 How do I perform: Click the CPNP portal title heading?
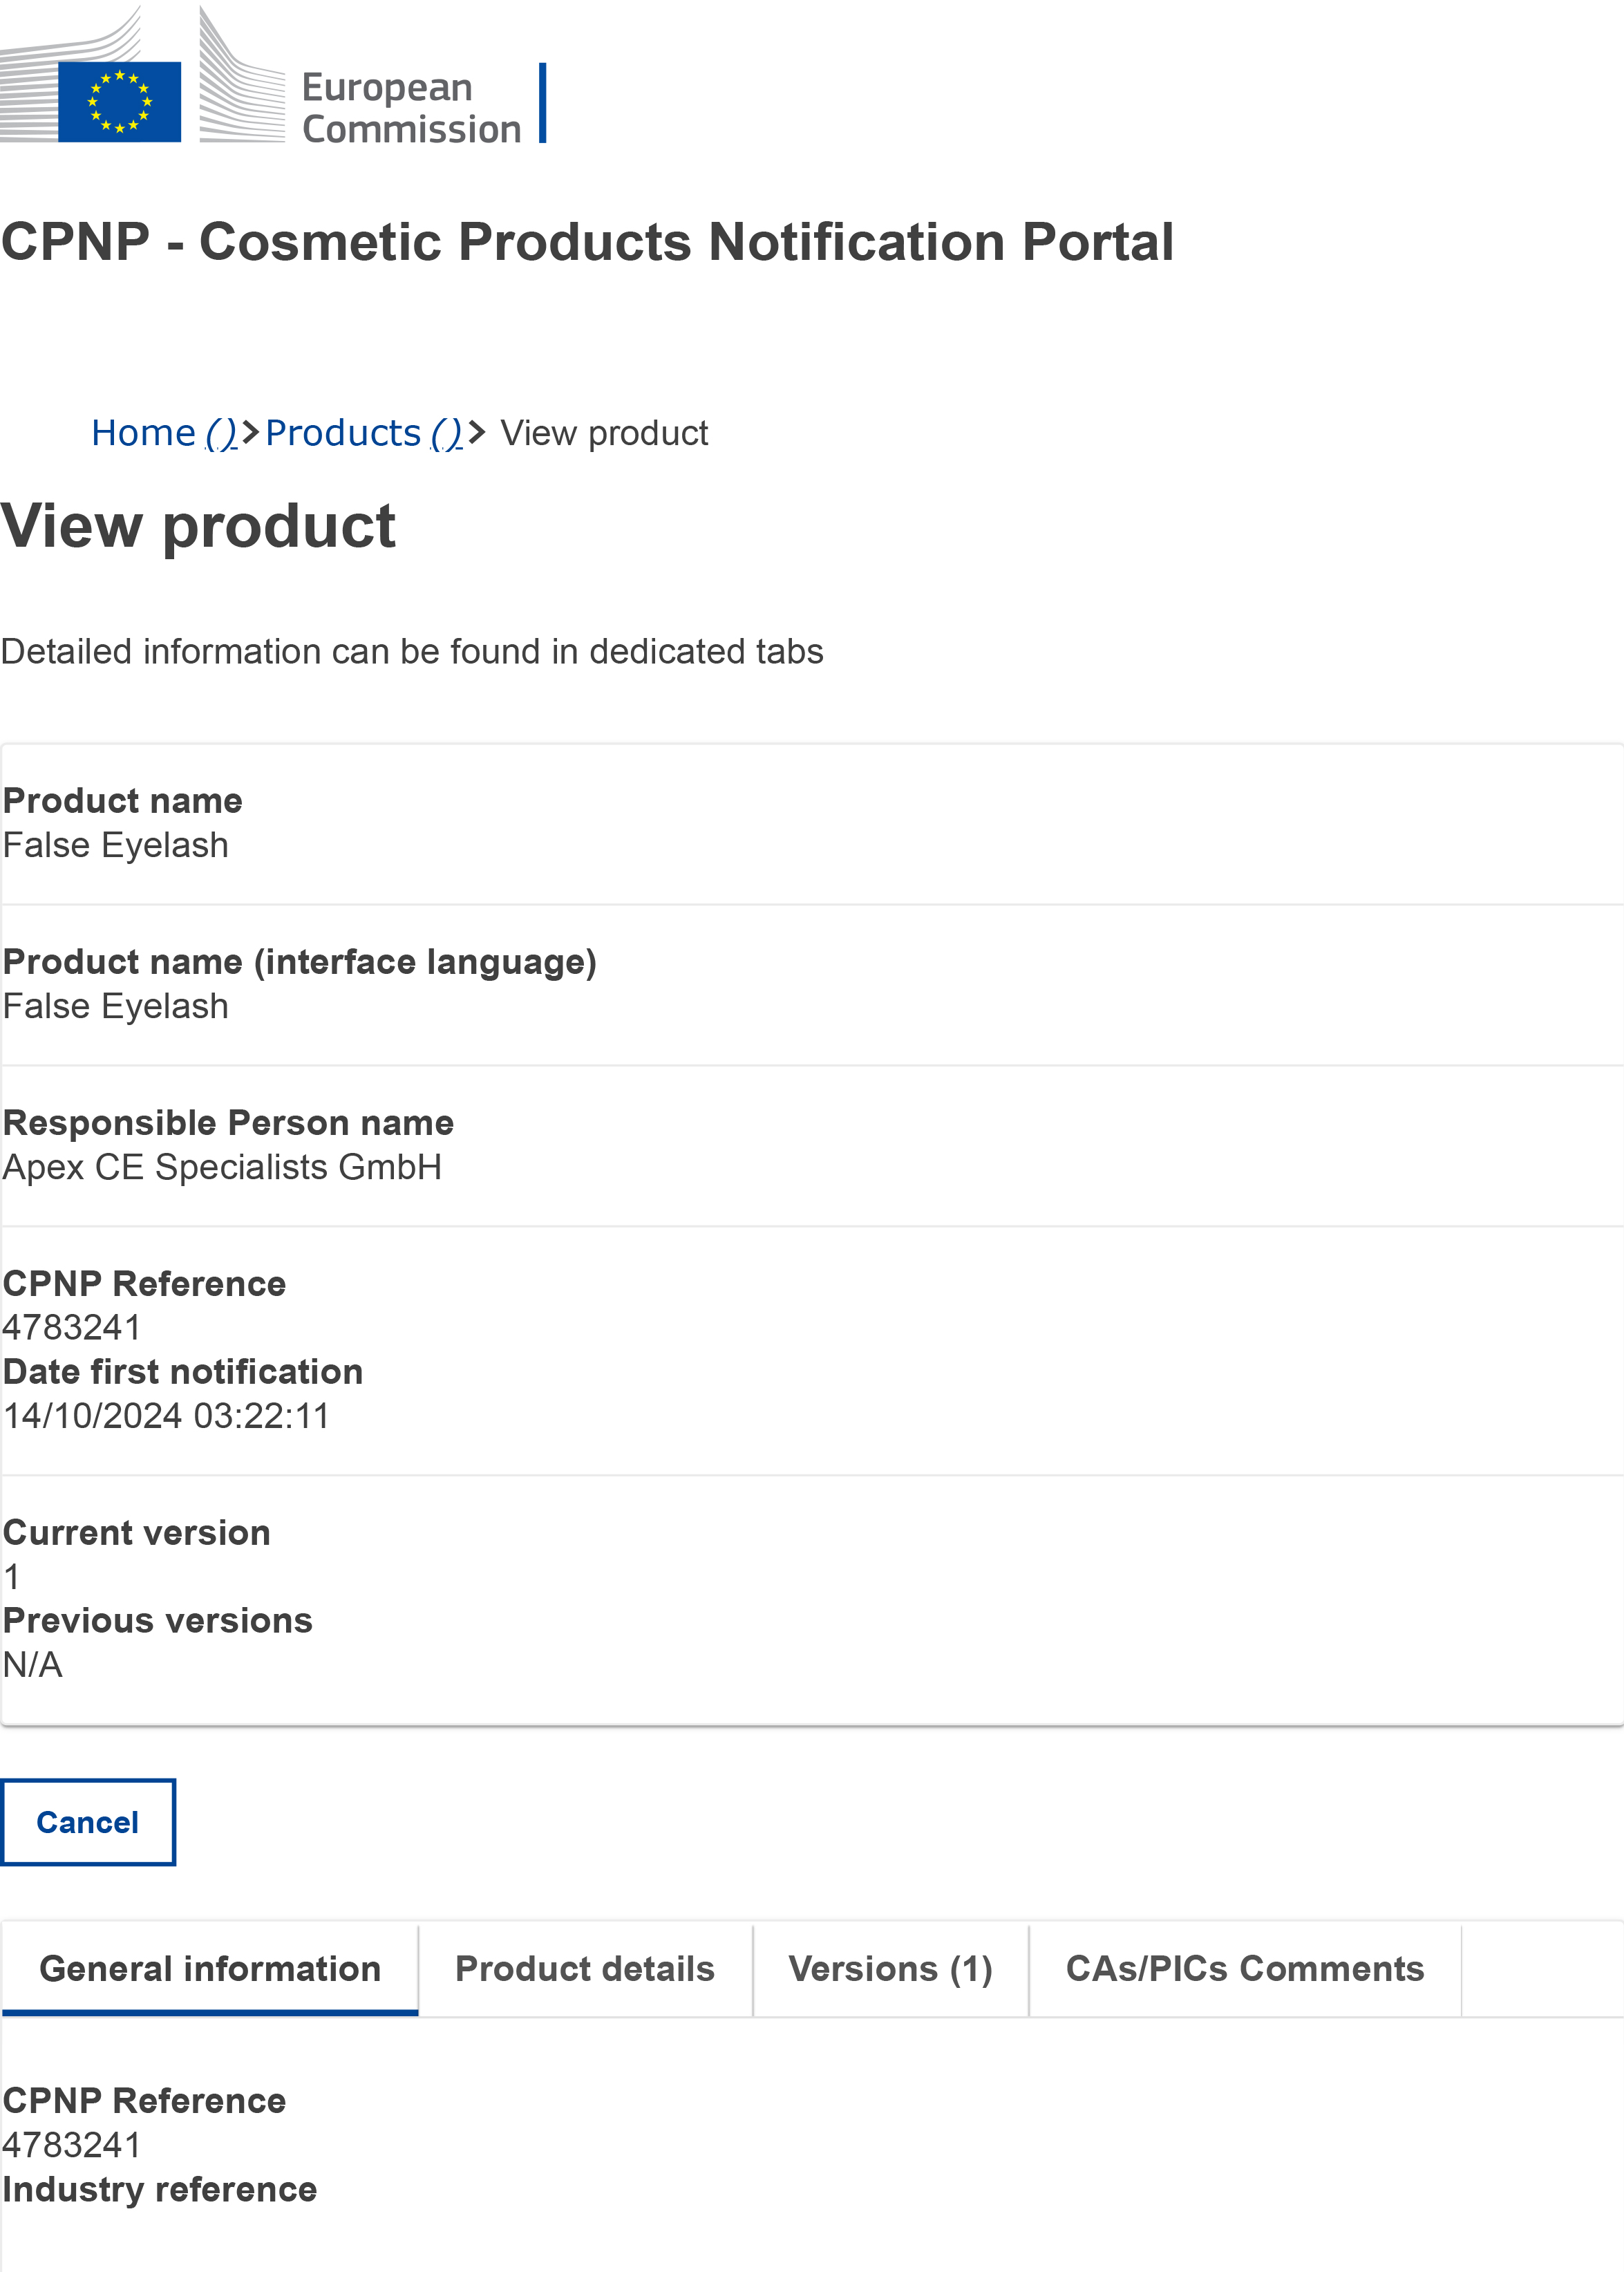coord(587,242)
